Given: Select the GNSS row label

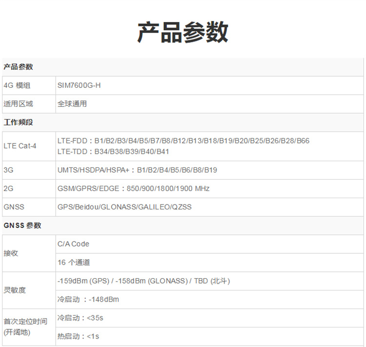Looking at the screenshot, I should (14, 207).
